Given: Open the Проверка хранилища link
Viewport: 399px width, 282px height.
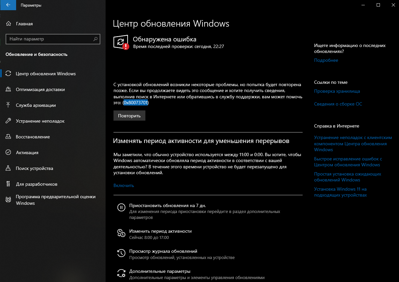Looking at the screenshot, I should [337, 91].
